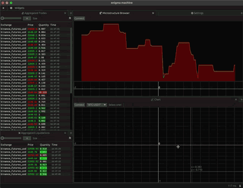This screenshot has width=243, height=188.
Task: Add a tab next to Aggregated Trades
Action: (x=71, y=13)
